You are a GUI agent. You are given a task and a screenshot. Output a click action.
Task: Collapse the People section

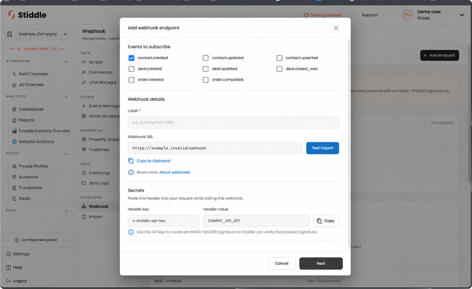pos(66,154)
